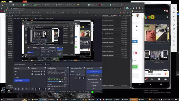Open virtual camera settings gear
Screen dimensions: 179x101
pos(100,79)
